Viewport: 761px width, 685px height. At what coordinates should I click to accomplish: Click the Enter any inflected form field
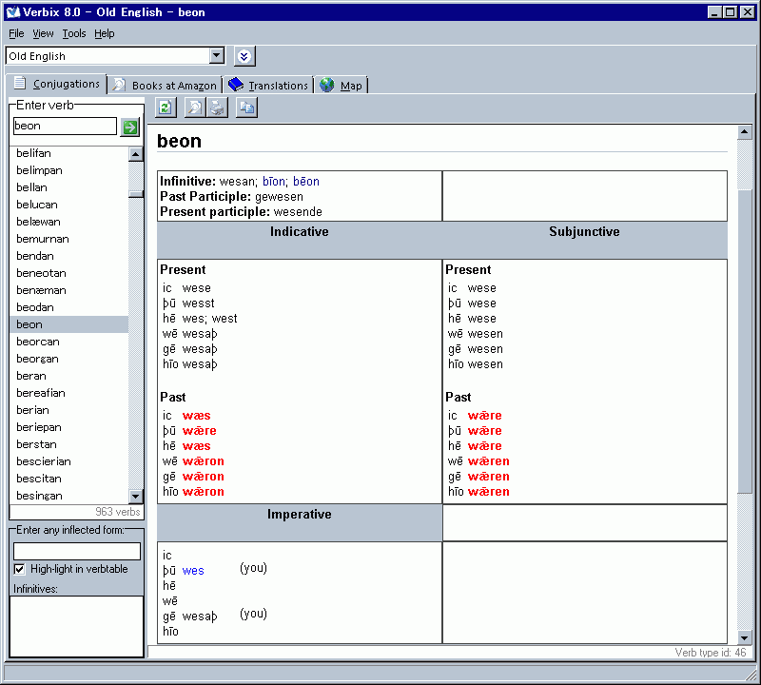77,551
